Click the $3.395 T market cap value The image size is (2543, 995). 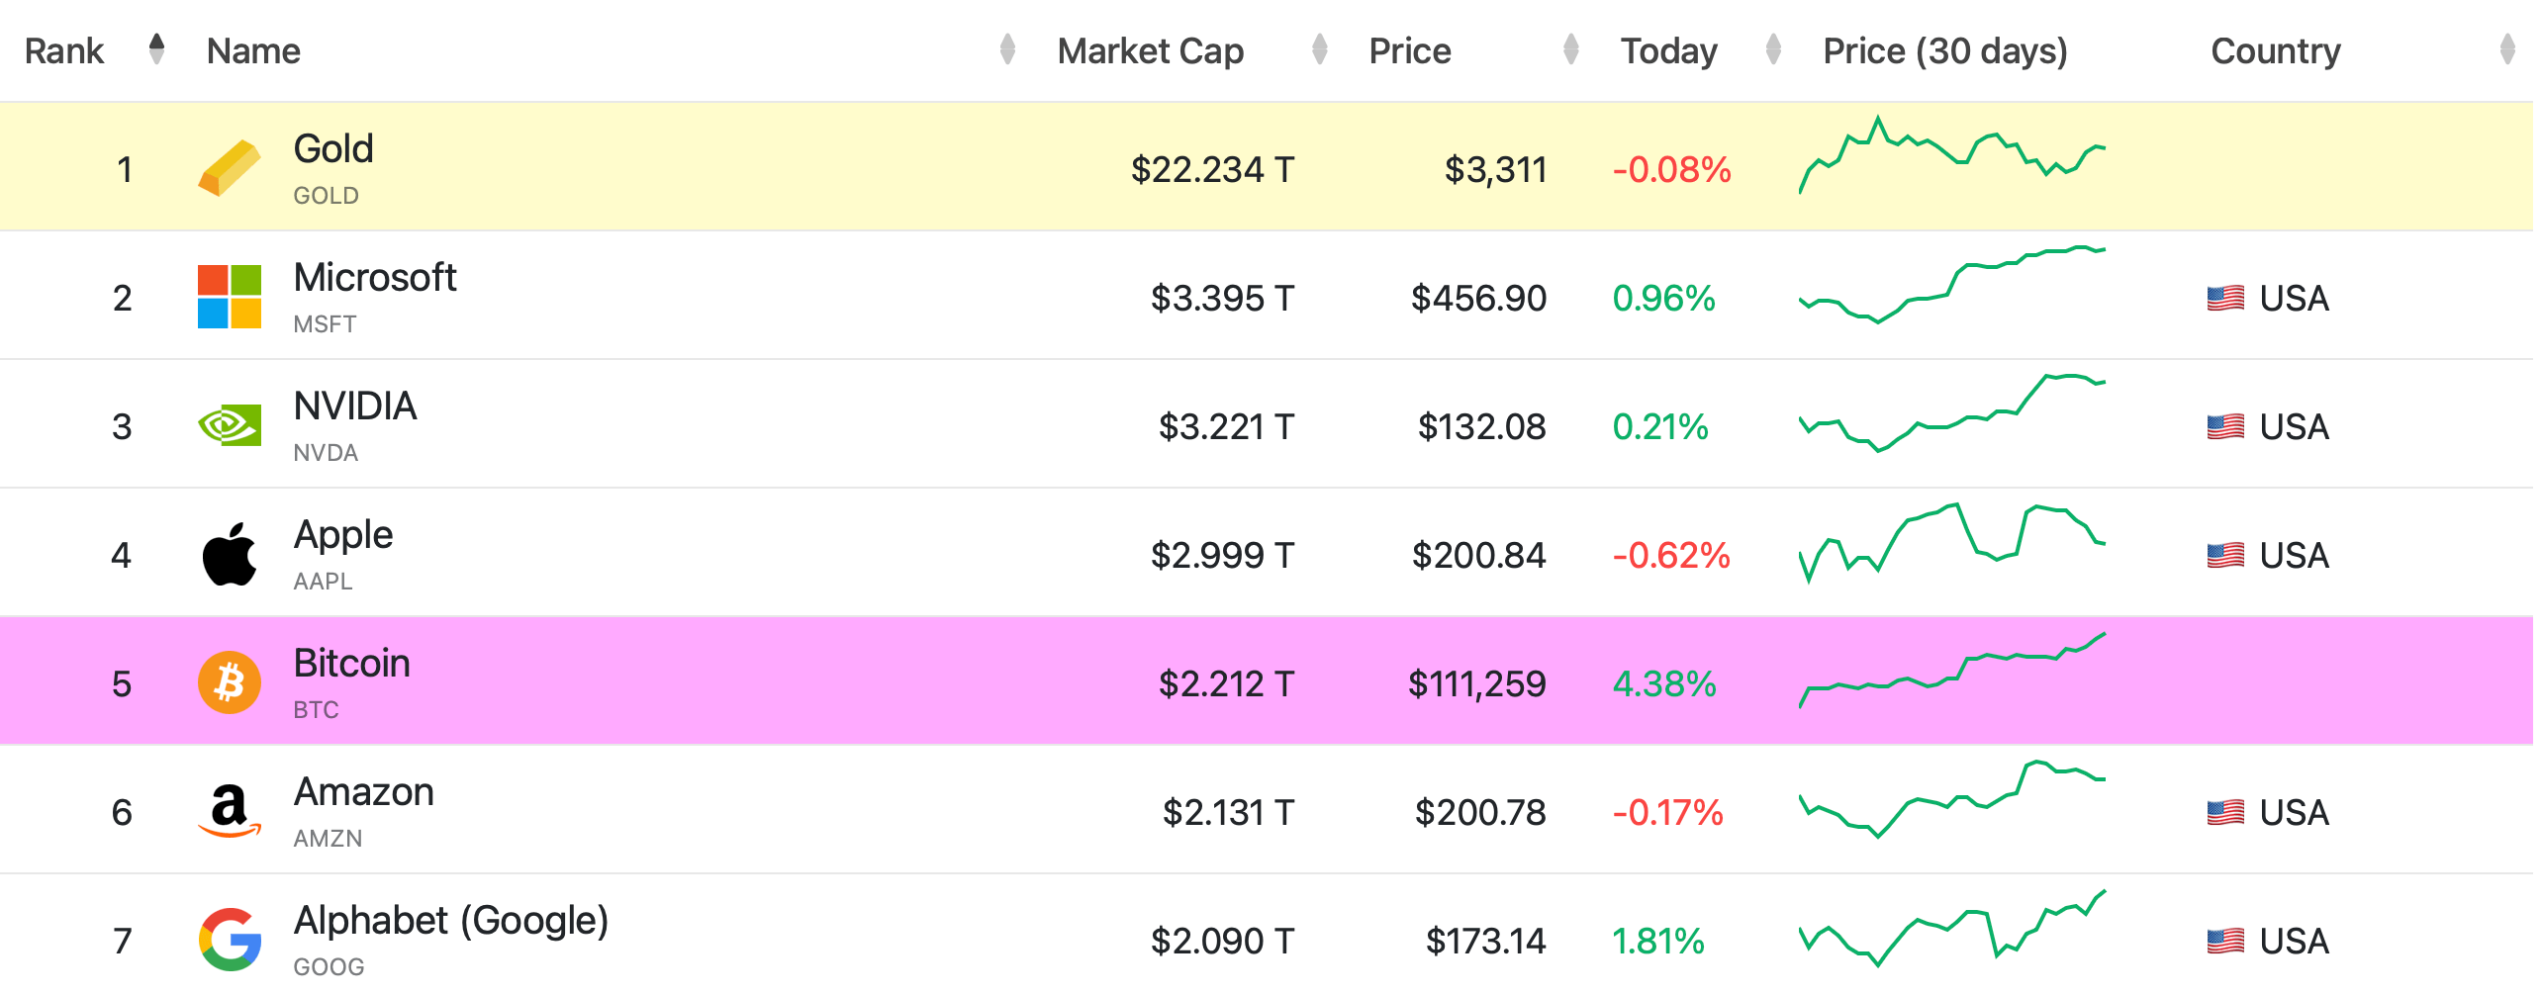pyautogui.click(x=1222, y=298)
